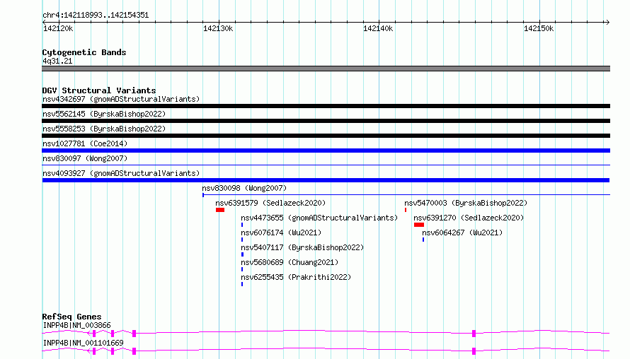The height and width of the screenshot is (359, 630).
Task: Open variant nsv6076174 (Wu2021)
Action: (281, 233)
